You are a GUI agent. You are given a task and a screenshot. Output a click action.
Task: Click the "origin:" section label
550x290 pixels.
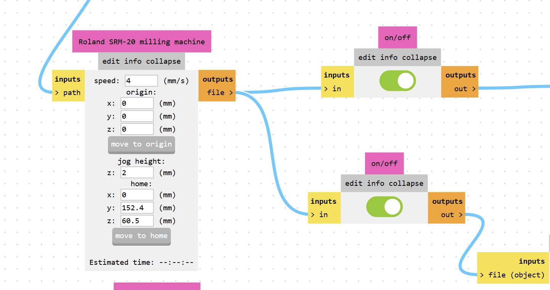[x=142, y=92]
